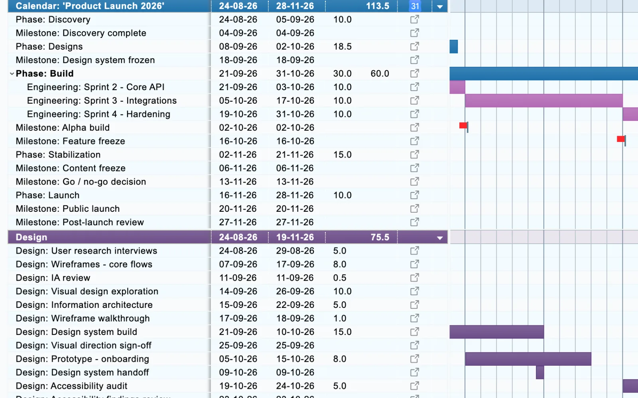
Task: Select the Sprint 2 - Core API Gantt bar
Action: click(x=457, y=87)
